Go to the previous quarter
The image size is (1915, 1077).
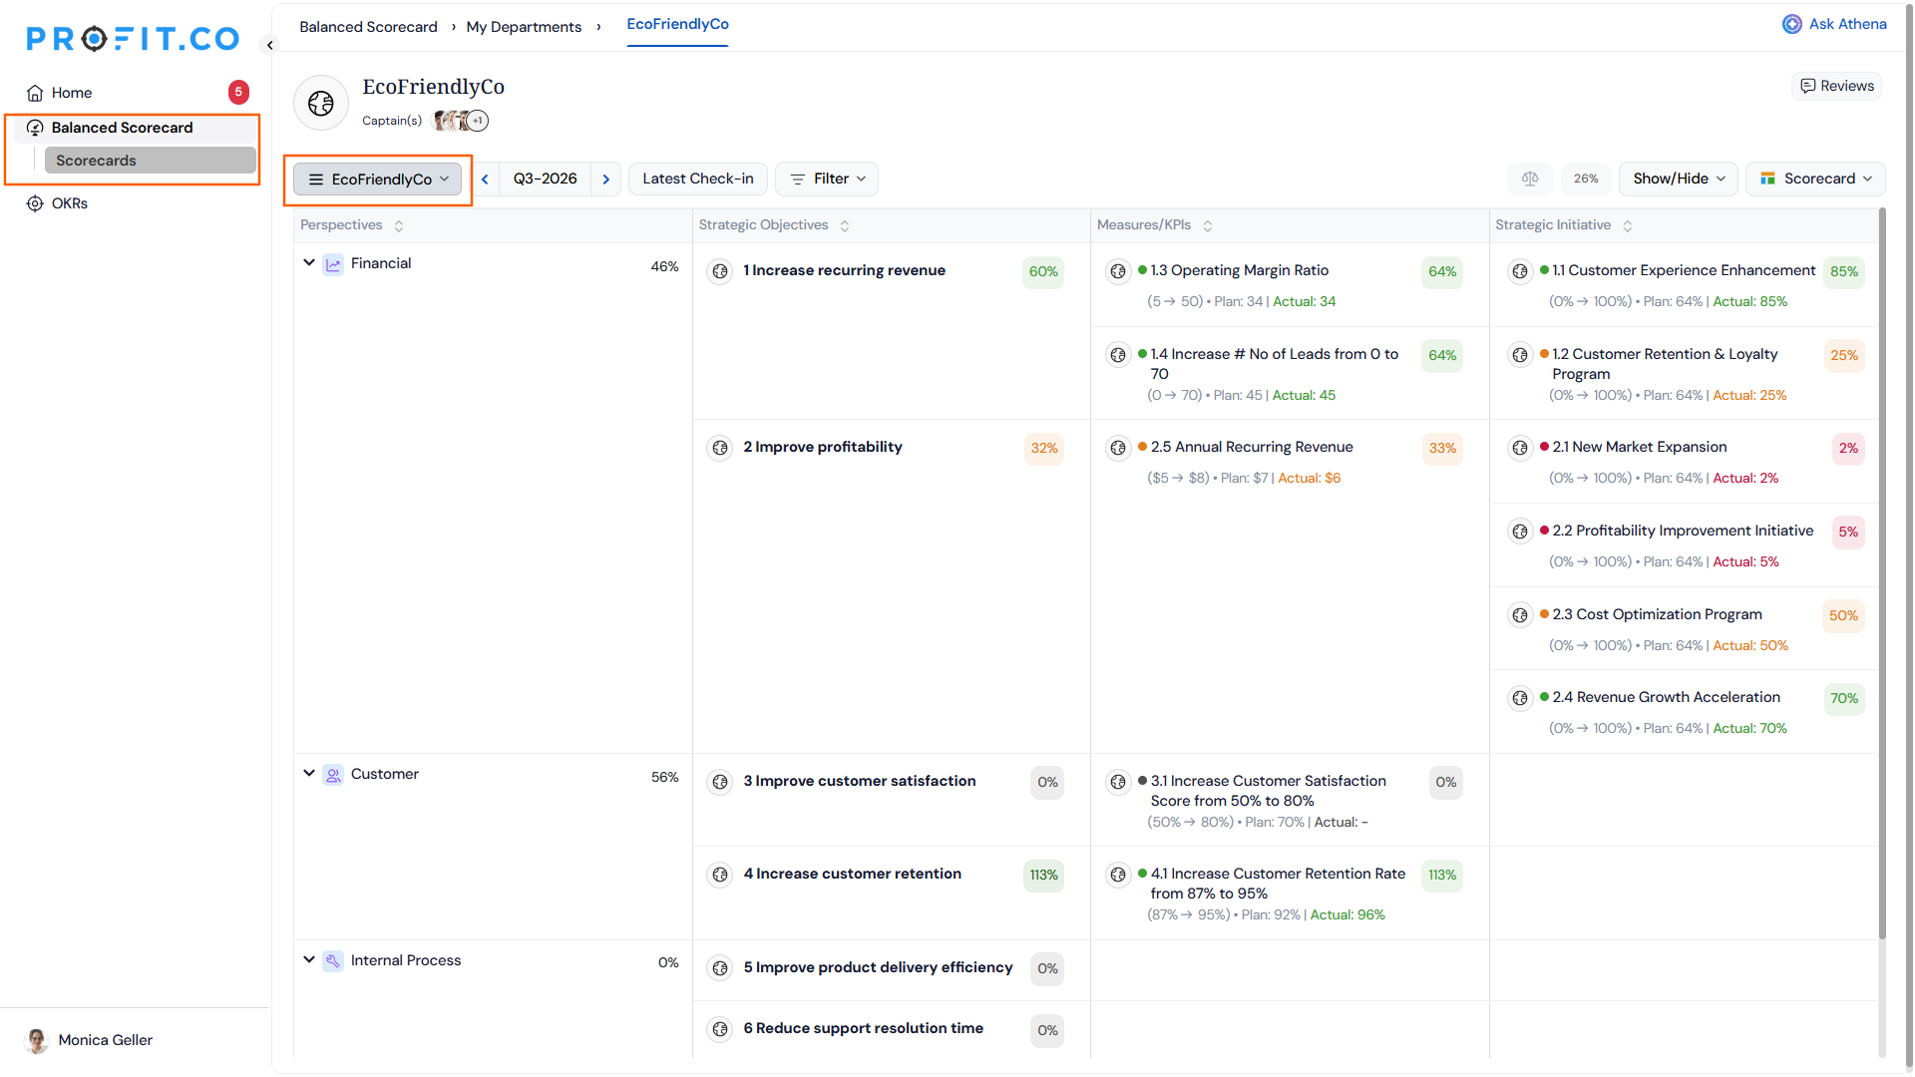486,179
